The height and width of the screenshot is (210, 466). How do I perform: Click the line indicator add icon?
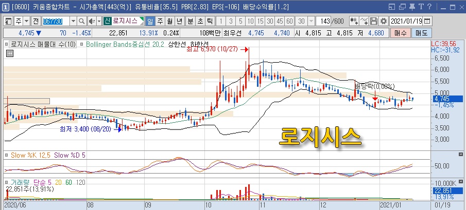[x=364, y=21]
